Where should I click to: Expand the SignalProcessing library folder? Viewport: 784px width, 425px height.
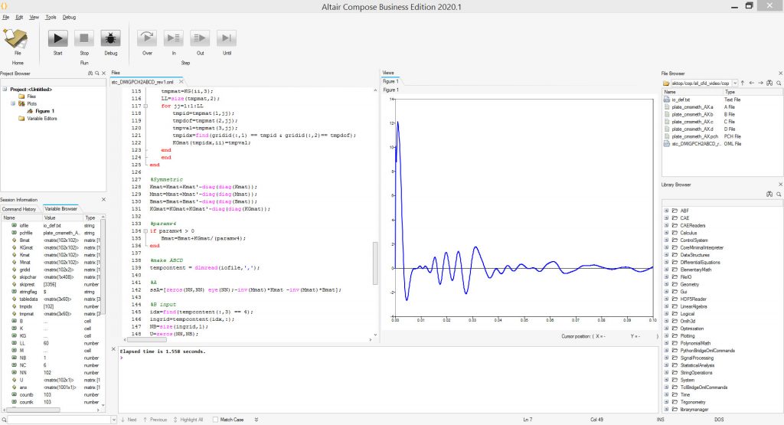pyautogui.click(x=666, y=358)
